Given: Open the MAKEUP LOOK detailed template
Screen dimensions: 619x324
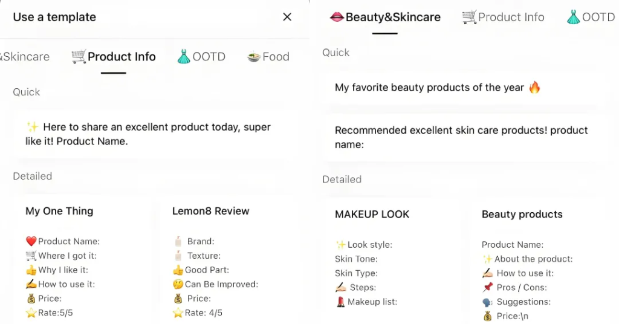Looking at the screenshot, I should [x=391, y=261].
